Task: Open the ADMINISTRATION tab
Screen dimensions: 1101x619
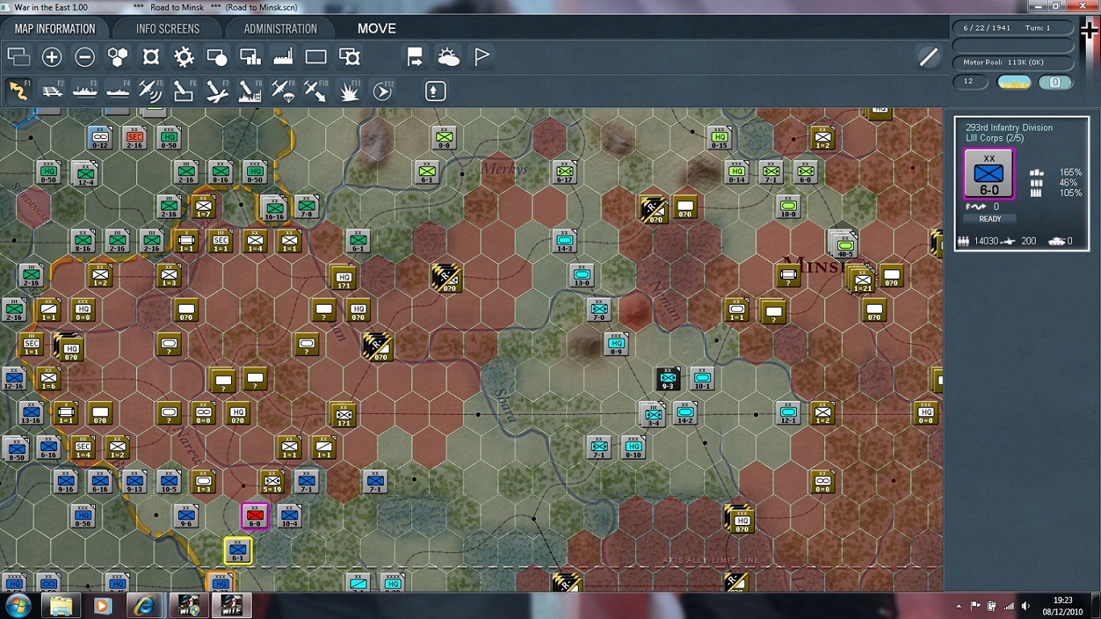Action: [280, 28]
